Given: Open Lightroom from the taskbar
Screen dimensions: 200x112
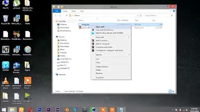Looking at the screenshot, I should coord(85,110).
